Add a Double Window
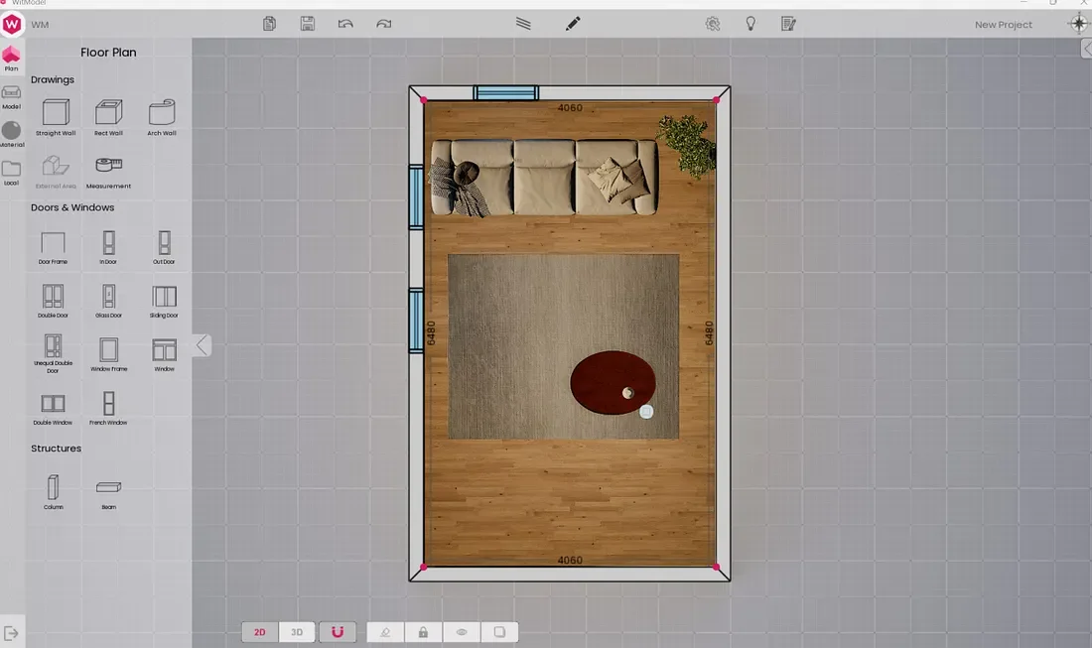This screenshot has width=1092, height=648. [53, 408]
